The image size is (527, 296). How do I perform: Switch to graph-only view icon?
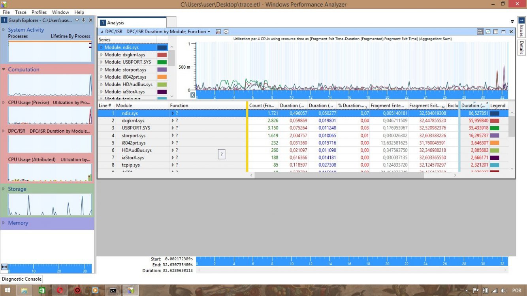(488, 32)
